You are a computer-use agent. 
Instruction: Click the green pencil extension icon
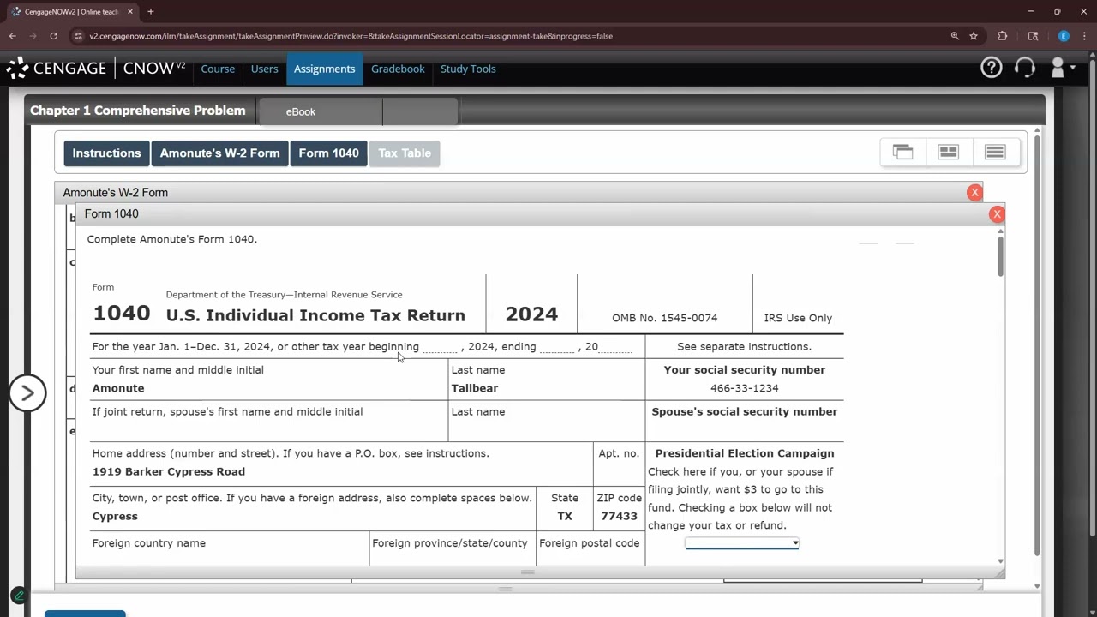coord(19,596)
